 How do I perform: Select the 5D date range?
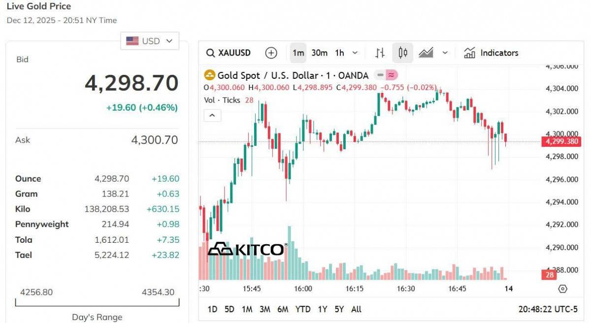click(230, 309)
